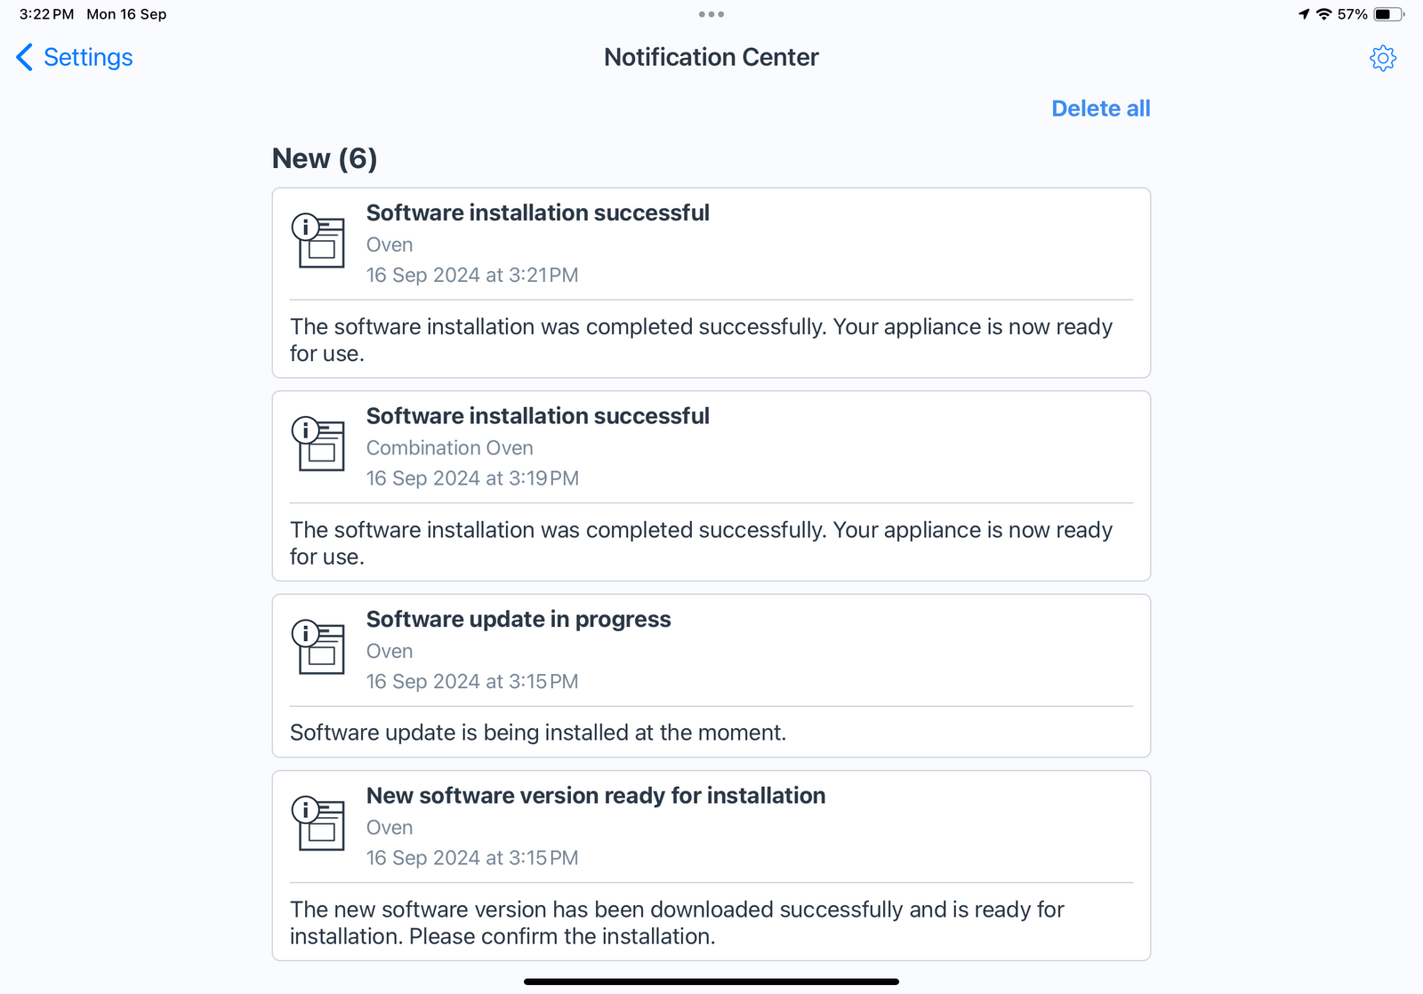Open the Software update in progress title
The height and width of the screenshot is (994, 1423).
click(x=519, y=620)
